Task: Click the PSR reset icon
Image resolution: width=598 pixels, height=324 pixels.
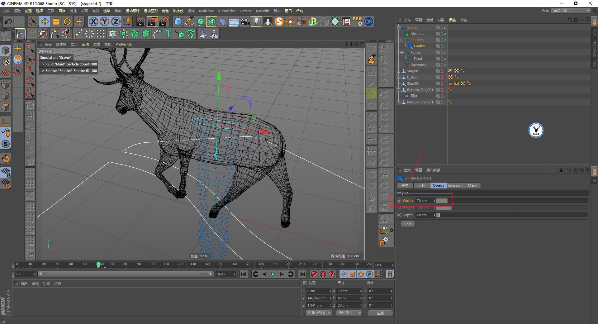Action: 357,21
